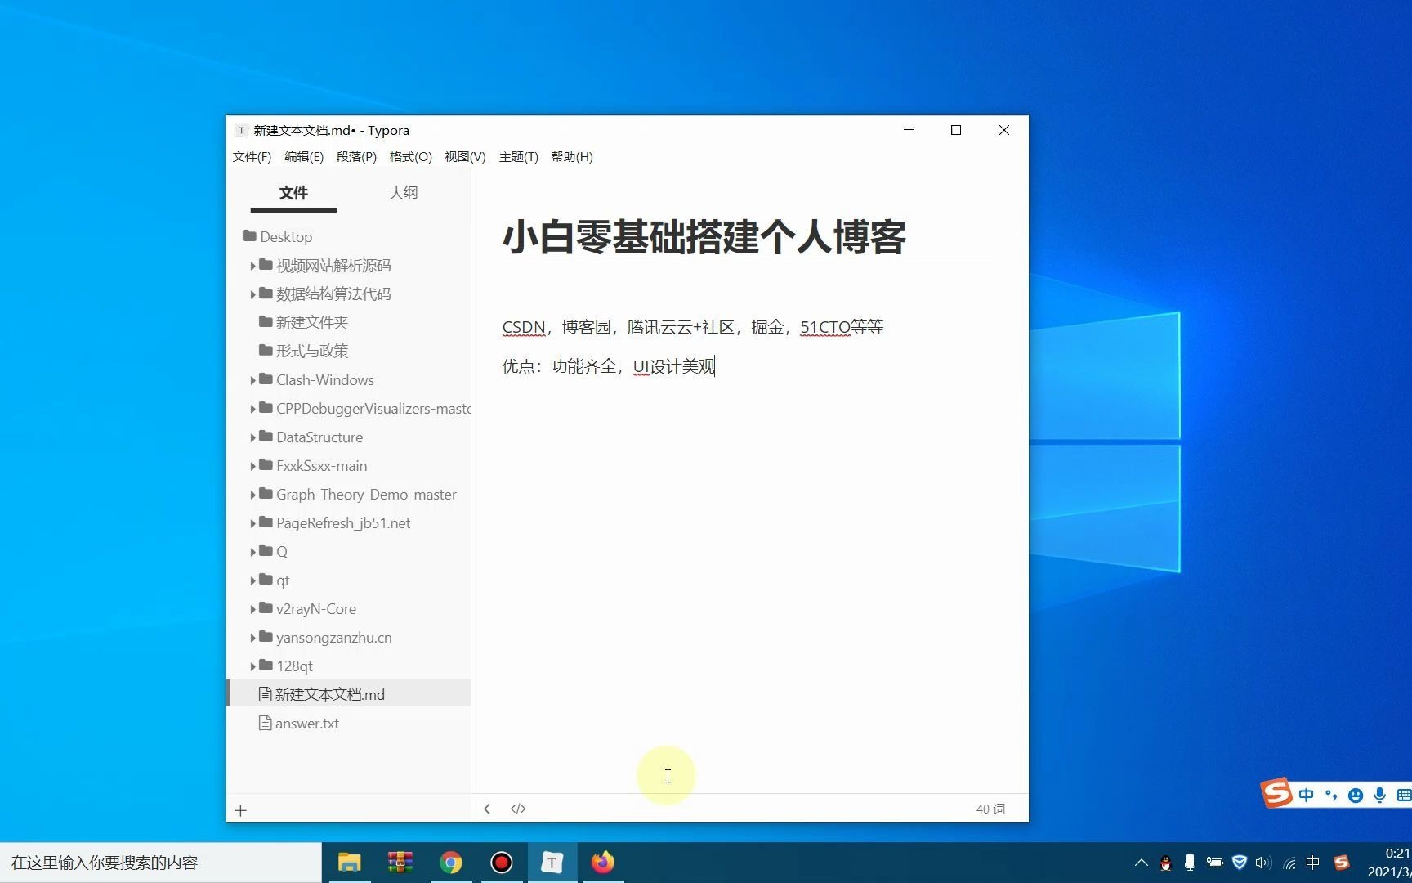Click the security shield icon in system tray
This screenshot has width=1412, height=883.
(1240, 863)
